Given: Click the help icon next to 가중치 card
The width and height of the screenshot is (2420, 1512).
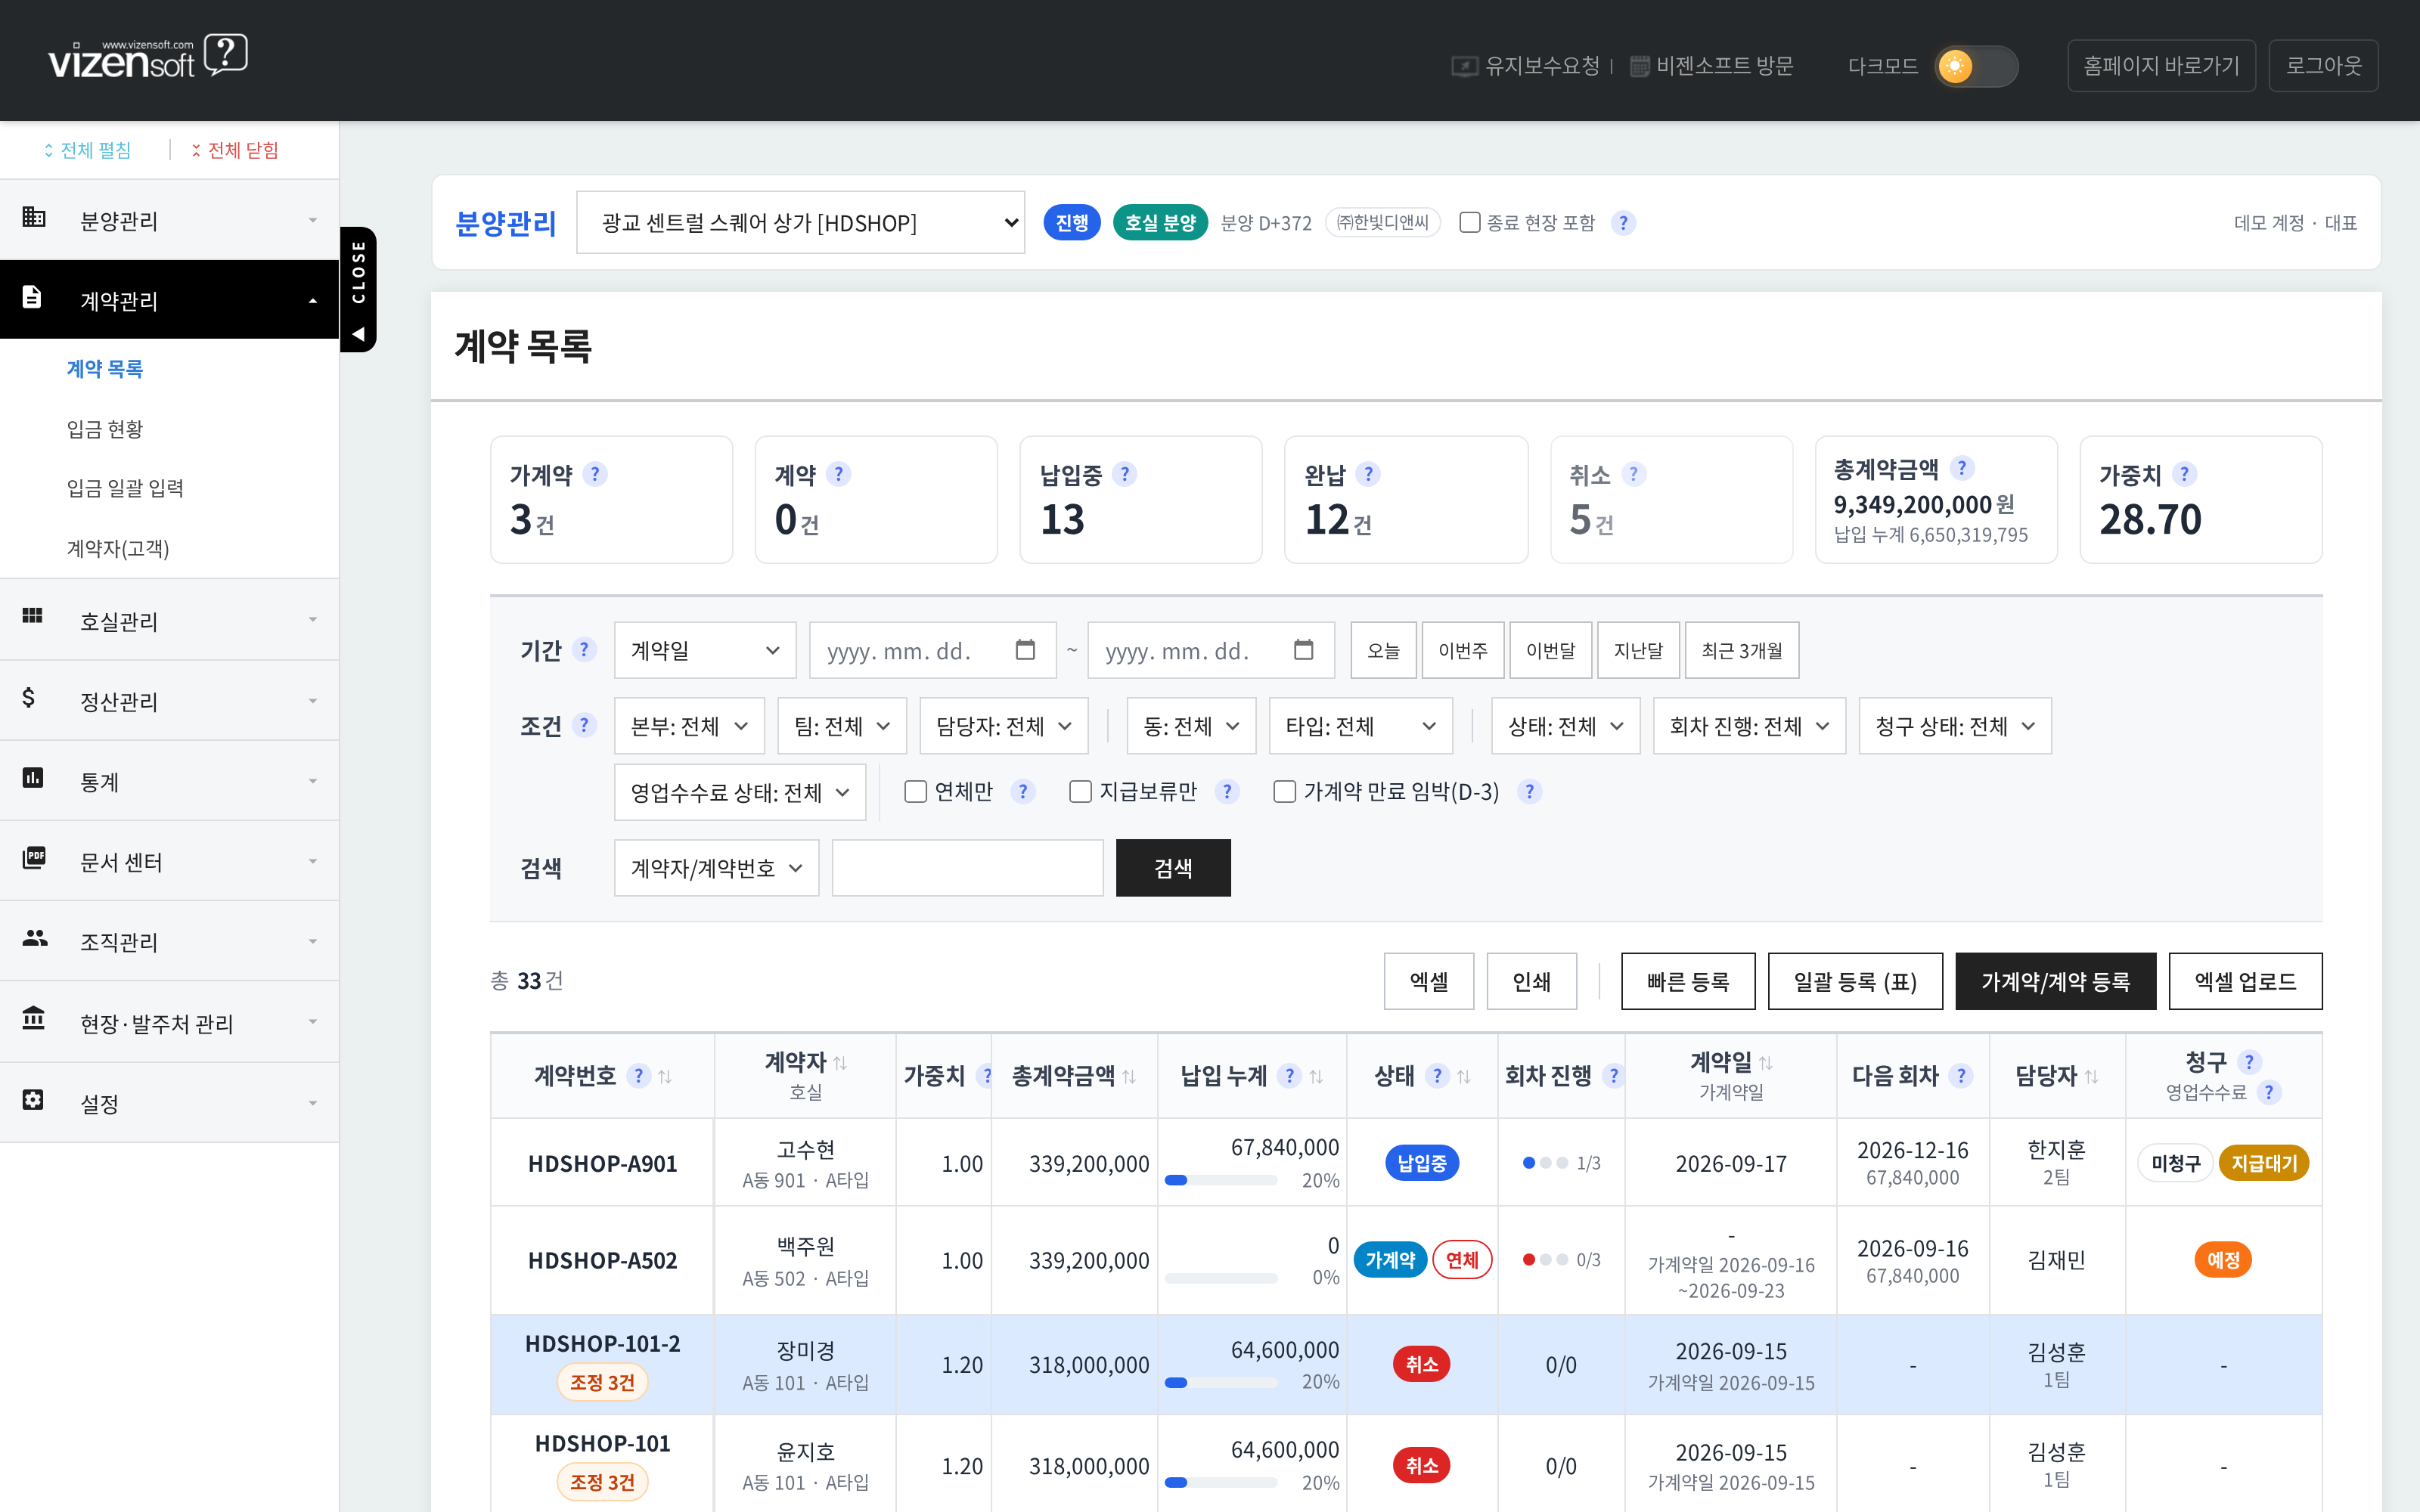Looking at the screenshot, I should click(2184, 474).
